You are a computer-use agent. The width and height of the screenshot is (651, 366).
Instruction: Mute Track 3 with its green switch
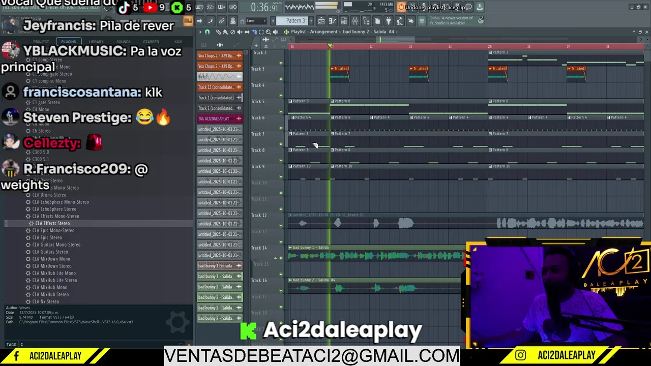coord(281,79)
